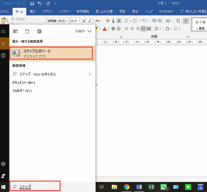Open paragraph settings dialog launcher
This screenshot has width=207, height=192.
[x=188, y=37]
